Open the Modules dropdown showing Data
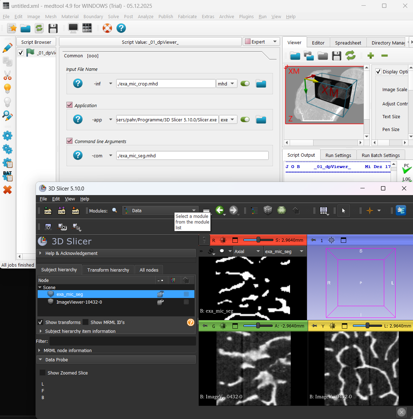413x419 pixels. coord(160,210)
